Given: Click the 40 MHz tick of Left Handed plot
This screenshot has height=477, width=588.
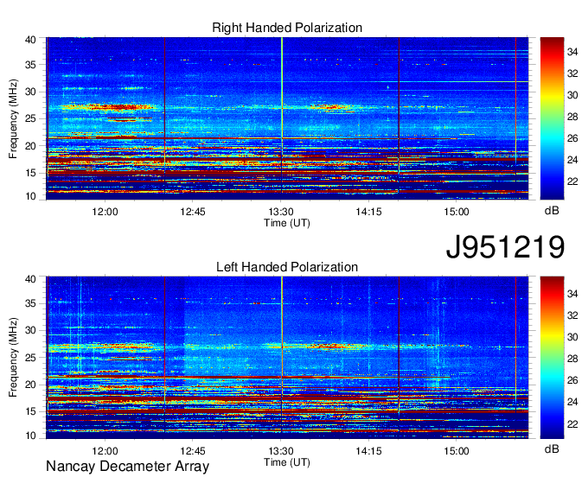Looking at the screenshot, I should pyautogui.click(x=30, y=279).
